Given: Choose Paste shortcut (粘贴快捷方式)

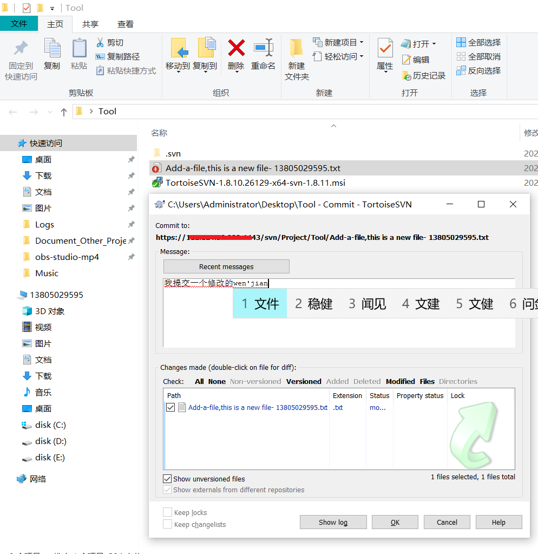Looking at the screenshot, I should 126,70.
